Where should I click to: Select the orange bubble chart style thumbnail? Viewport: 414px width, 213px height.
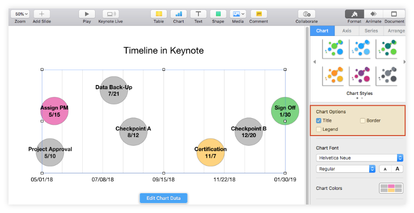tap(333, 75)
